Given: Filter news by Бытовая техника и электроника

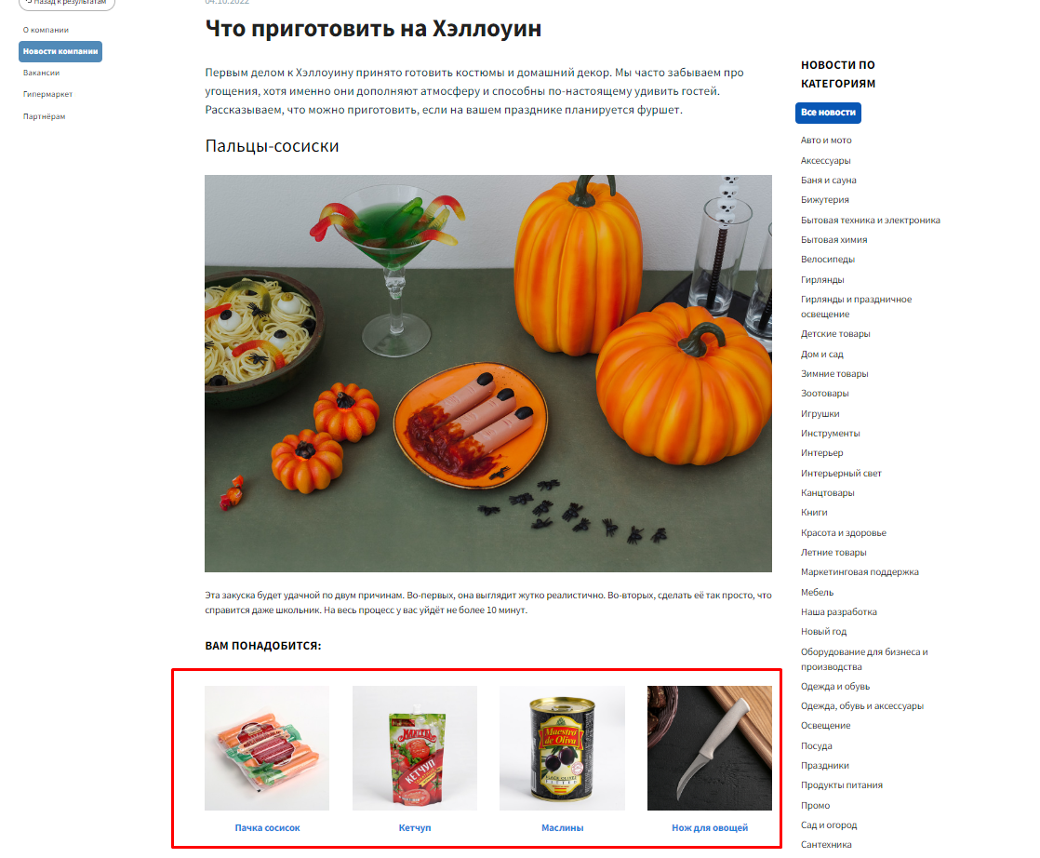Looking at the screenshot, I should click(870, 220).
